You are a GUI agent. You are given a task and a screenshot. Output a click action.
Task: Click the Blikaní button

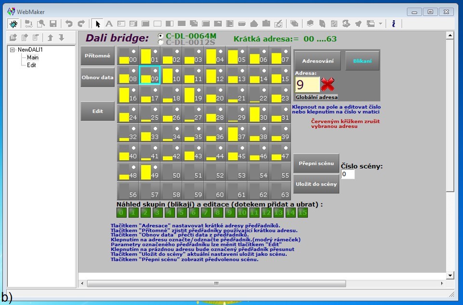tap(362, 61)
